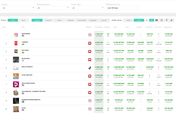The image size is (176, 113).
Task: Click the Kids Diana Show thumbnail
Action: pyautogui.click(x=16, y=84)
